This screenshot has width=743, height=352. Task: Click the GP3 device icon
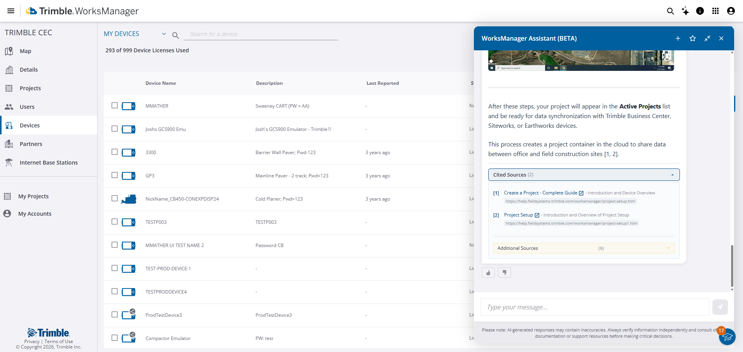click(x=129, y=176)
